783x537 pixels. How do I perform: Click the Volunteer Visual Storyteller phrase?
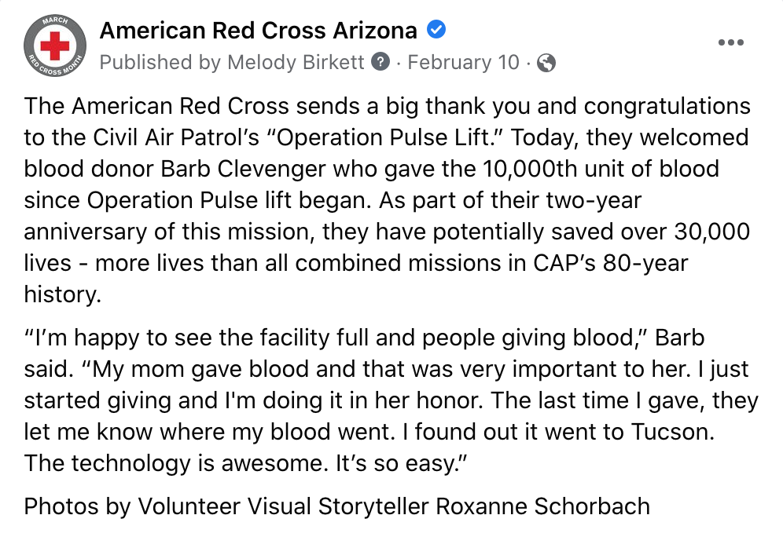tap(283, 506)
